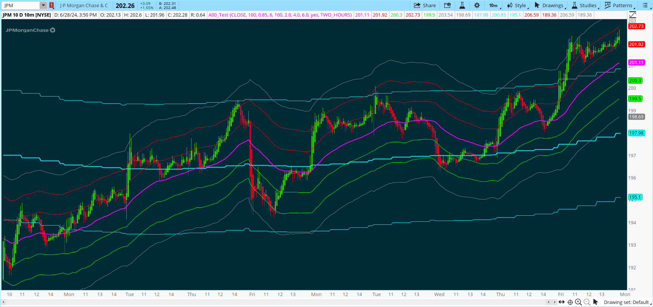Click the bid 202.31 quote
The image size is (653, 307).
pyautogui.click(x=167, y=3)
